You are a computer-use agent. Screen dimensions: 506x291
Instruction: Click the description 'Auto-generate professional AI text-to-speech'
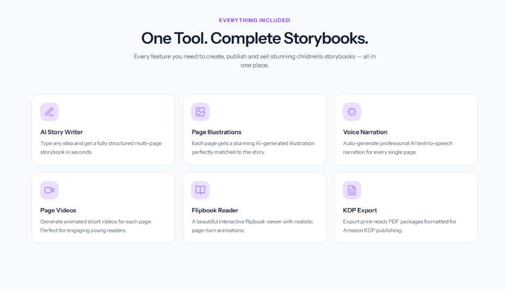398,148
